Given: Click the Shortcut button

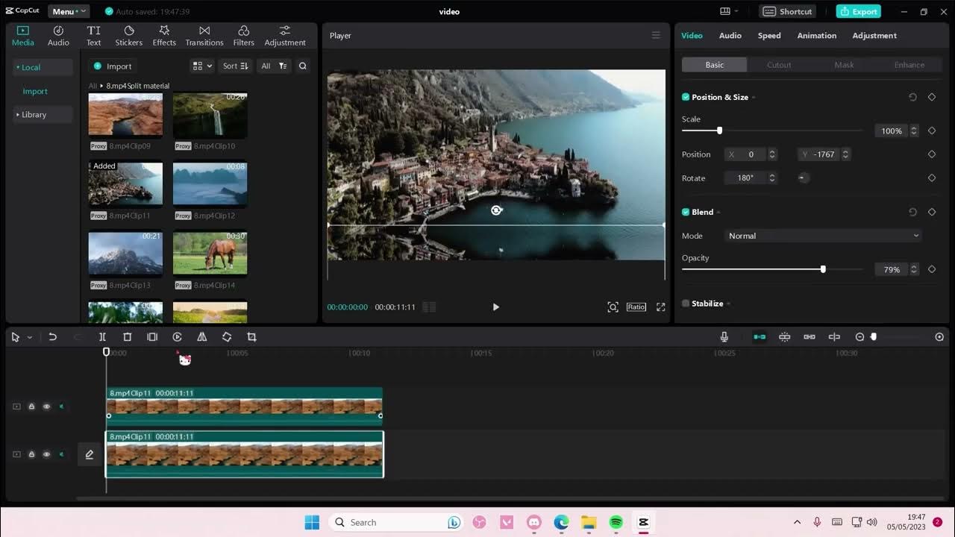Looking at the screenshot, I should tap(788, 11).
